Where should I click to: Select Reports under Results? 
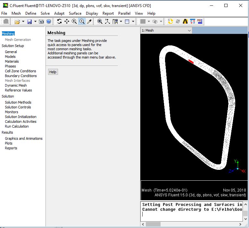11,148
